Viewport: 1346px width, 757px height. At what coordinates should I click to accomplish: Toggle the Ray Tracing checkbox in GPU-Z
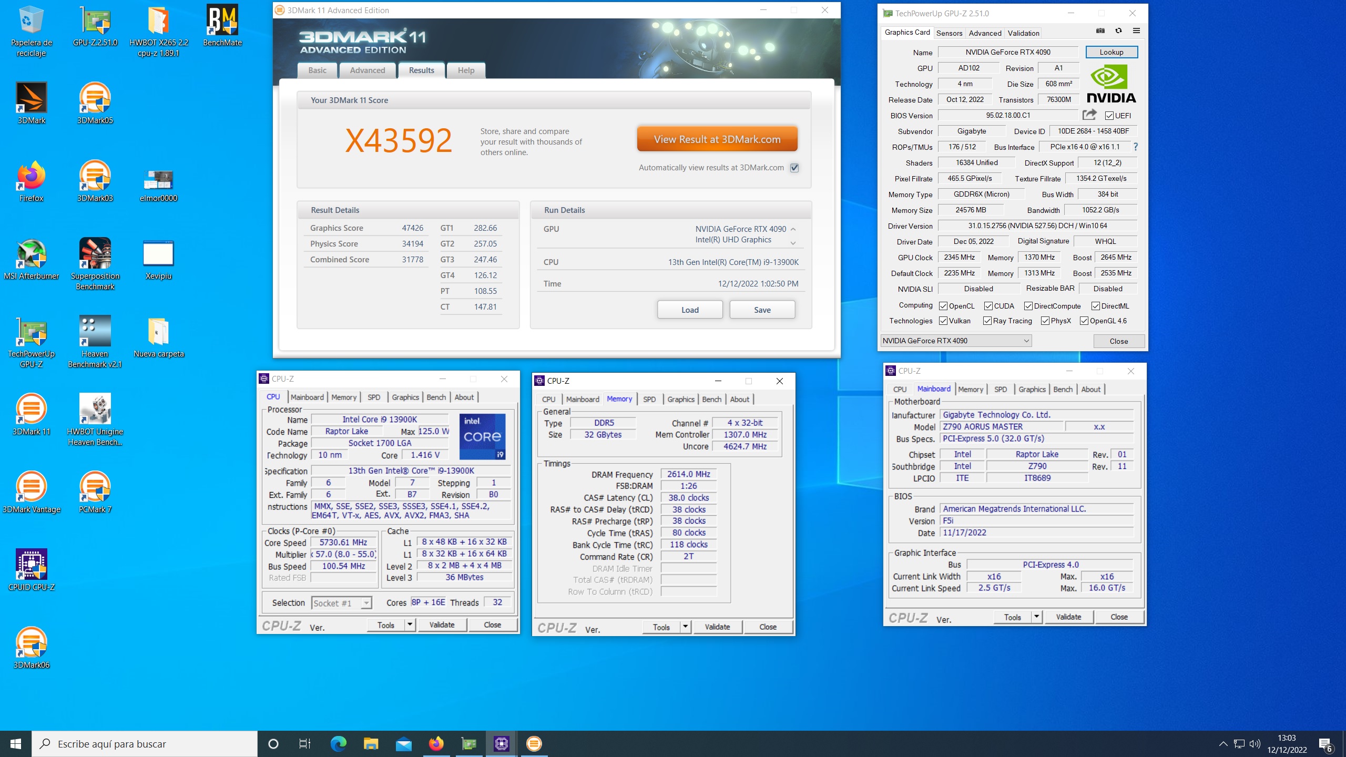tap(987, 321)
